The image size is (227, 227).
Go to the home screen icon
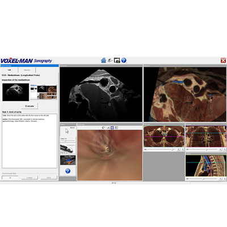point(103,60)
